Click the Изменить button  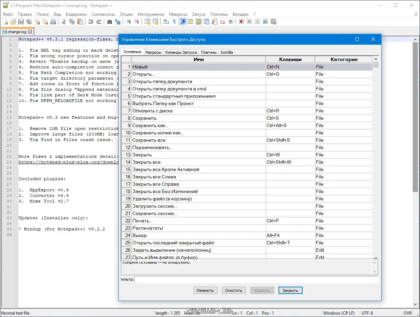pos(205,290)
